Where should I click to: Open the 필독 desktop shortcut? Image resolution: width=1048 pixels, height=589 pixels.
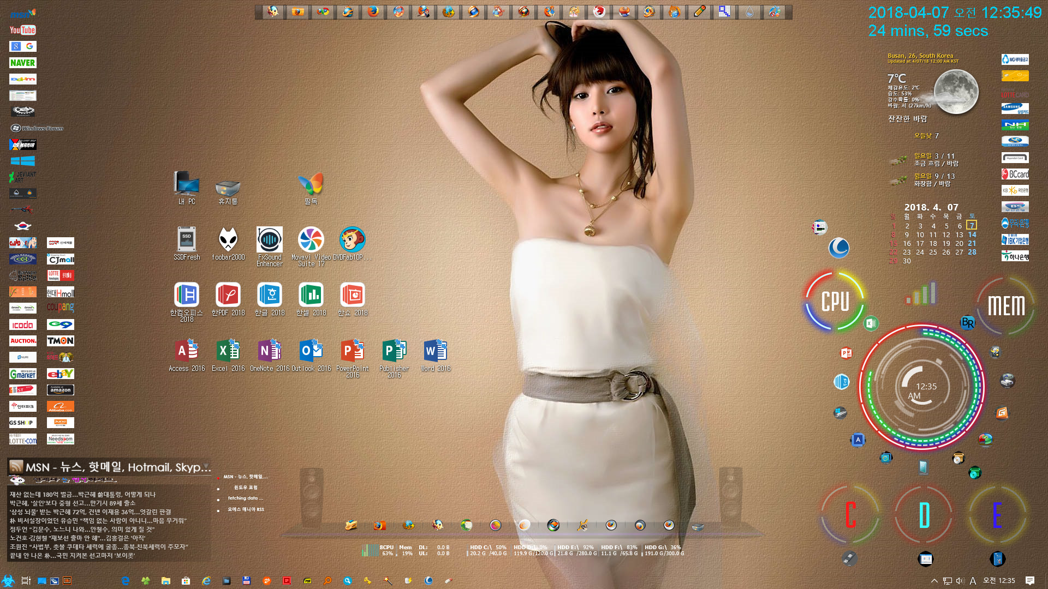tap(311, 188)
